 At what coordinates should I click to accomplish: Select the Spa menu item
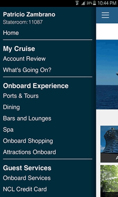click(8, 130)
